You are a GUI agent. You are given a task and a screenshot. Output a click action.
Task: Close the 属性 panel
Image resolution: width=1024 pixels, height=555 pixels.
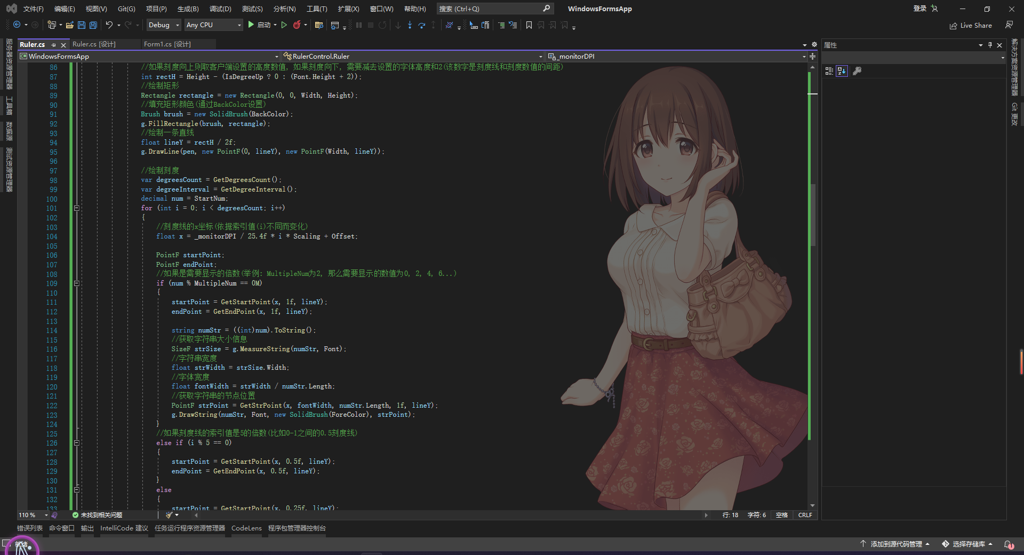click(999, 45)
